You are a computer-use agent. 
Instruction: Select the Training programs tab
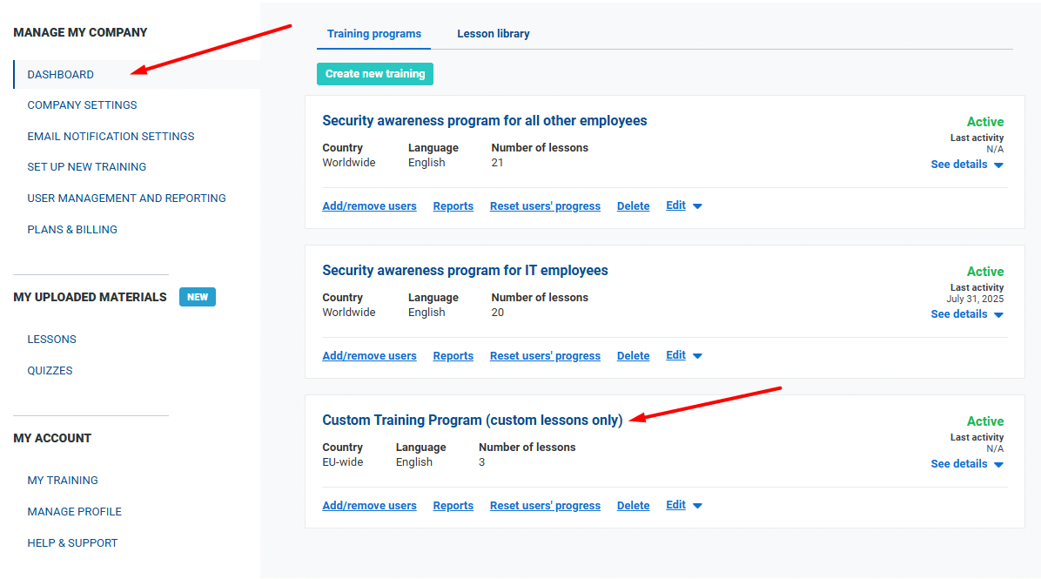tap(373, 34)
